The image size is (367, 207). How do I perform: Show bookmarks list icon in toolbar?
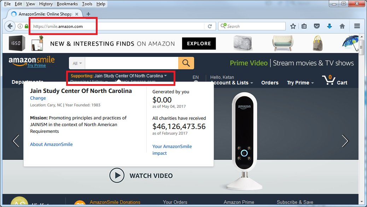click(304, 26)
